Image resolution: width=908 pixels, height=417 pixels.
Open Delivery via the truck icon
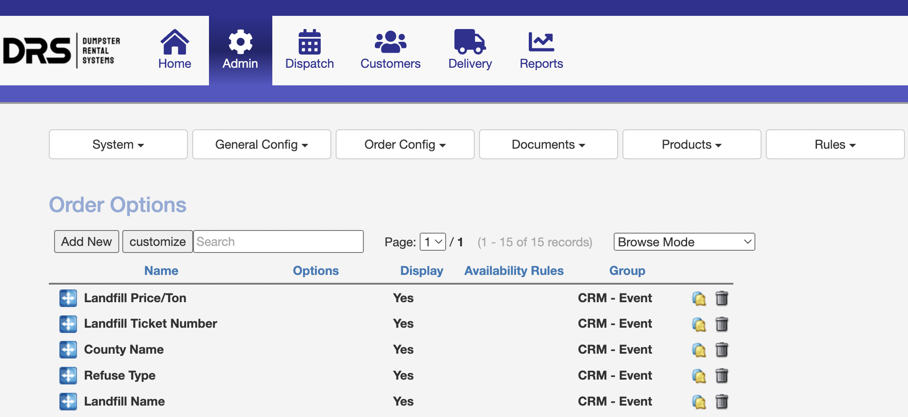[470, 42]
